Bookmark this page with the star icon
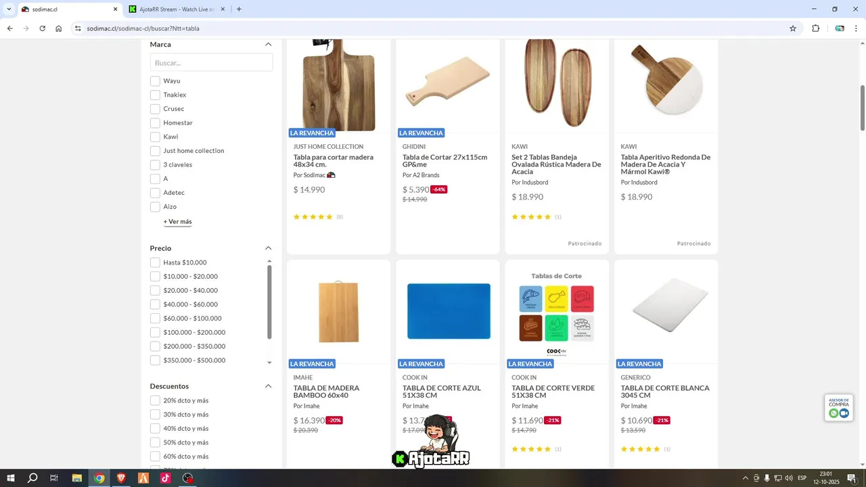Screen dimensions: 866x487 pyautogui.click(x=793, y=28)
